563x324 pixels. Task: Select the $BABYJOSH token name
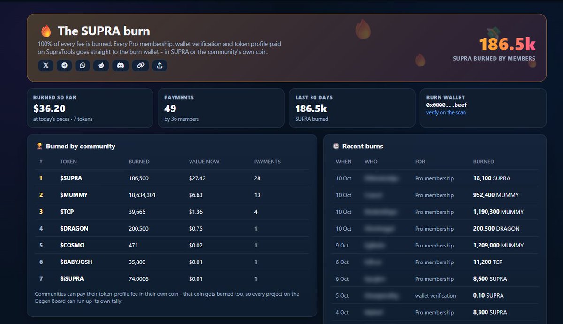pyautogui.click(x=76, y=262)
